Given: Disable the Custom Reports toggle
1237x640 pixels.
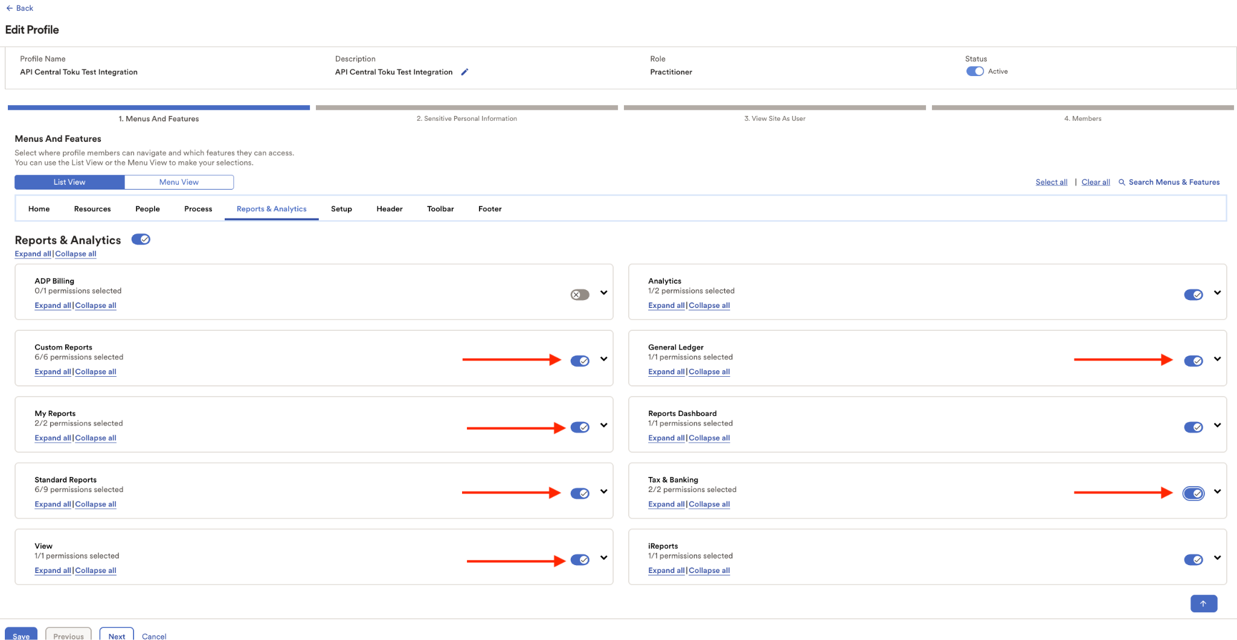Looking at the screenshot, I should (580, 361).
